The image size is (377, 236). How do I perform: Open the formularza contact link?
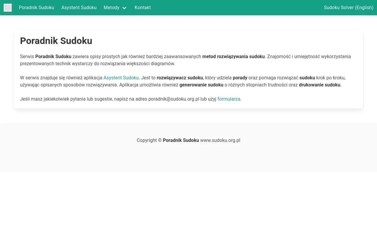[229, 99]
